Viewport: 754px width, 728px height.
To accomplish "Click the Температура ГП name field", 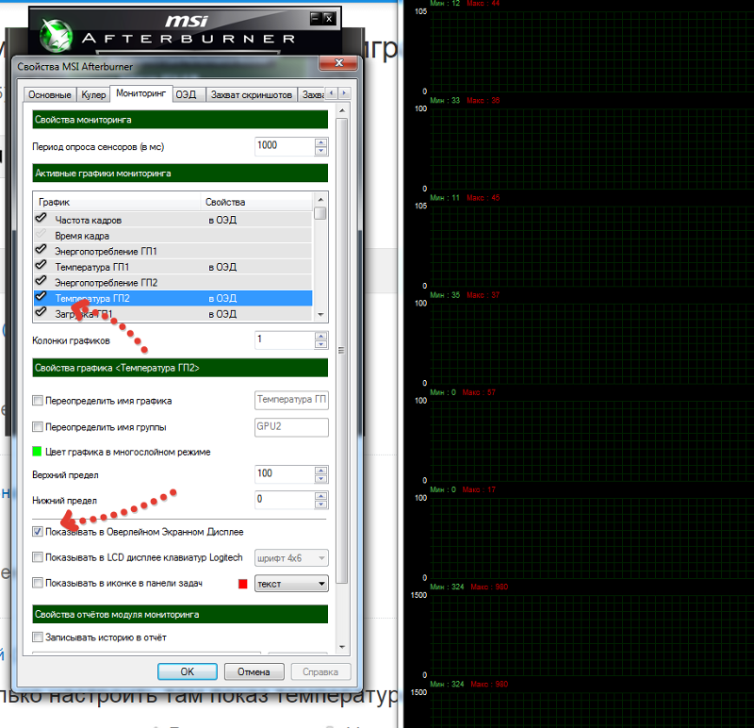I will click(x=291, y=400).
